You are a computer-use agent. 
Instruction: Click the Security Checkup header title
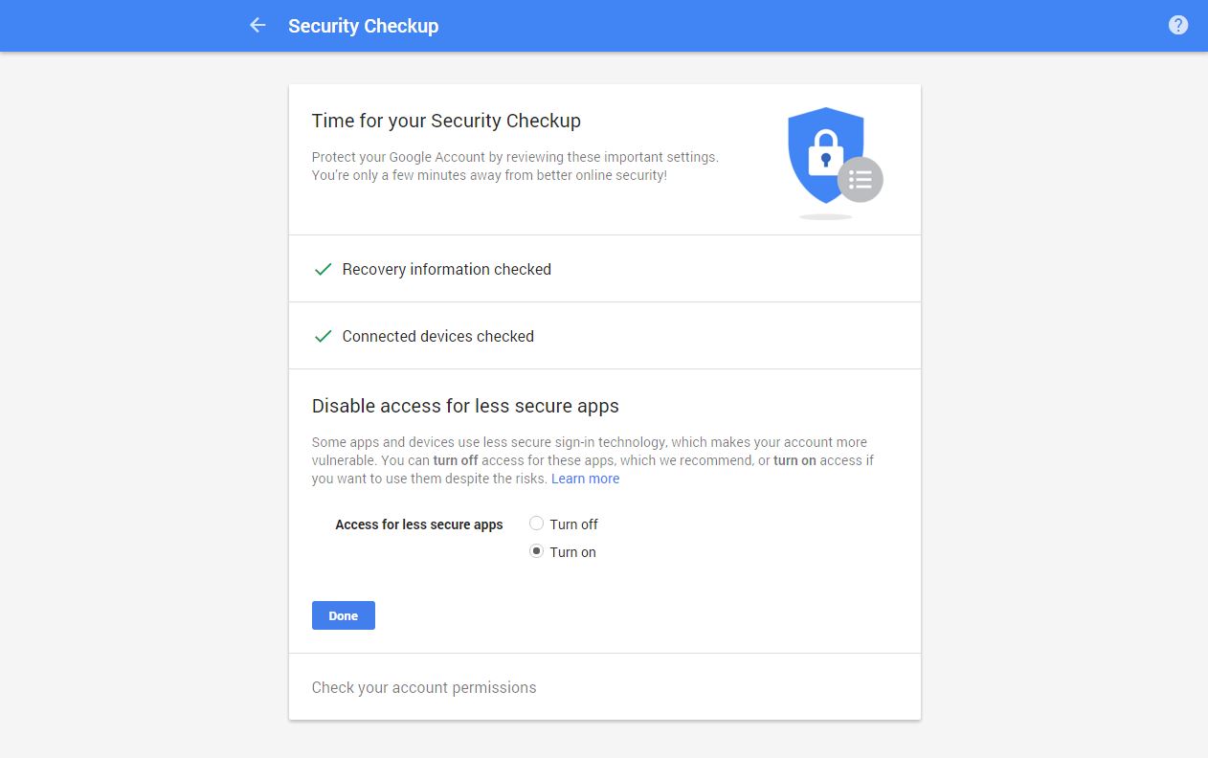[x=364, y=26]
